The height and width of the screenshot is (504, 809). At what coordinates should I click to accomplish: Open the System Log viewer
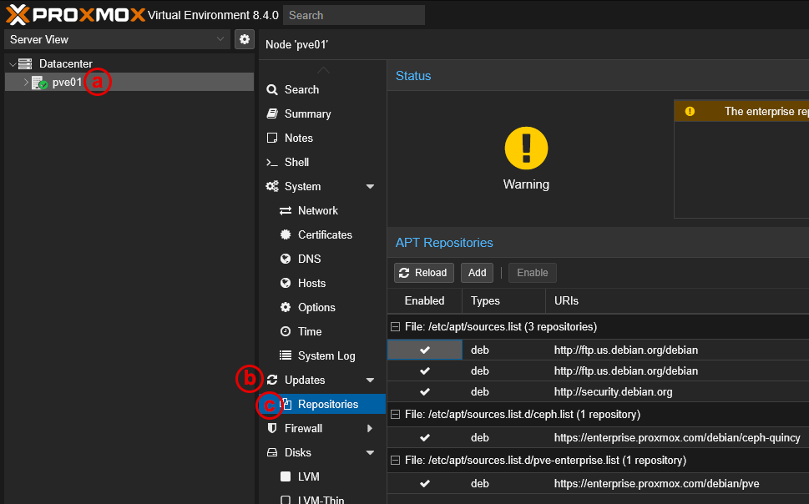[326, 355]
